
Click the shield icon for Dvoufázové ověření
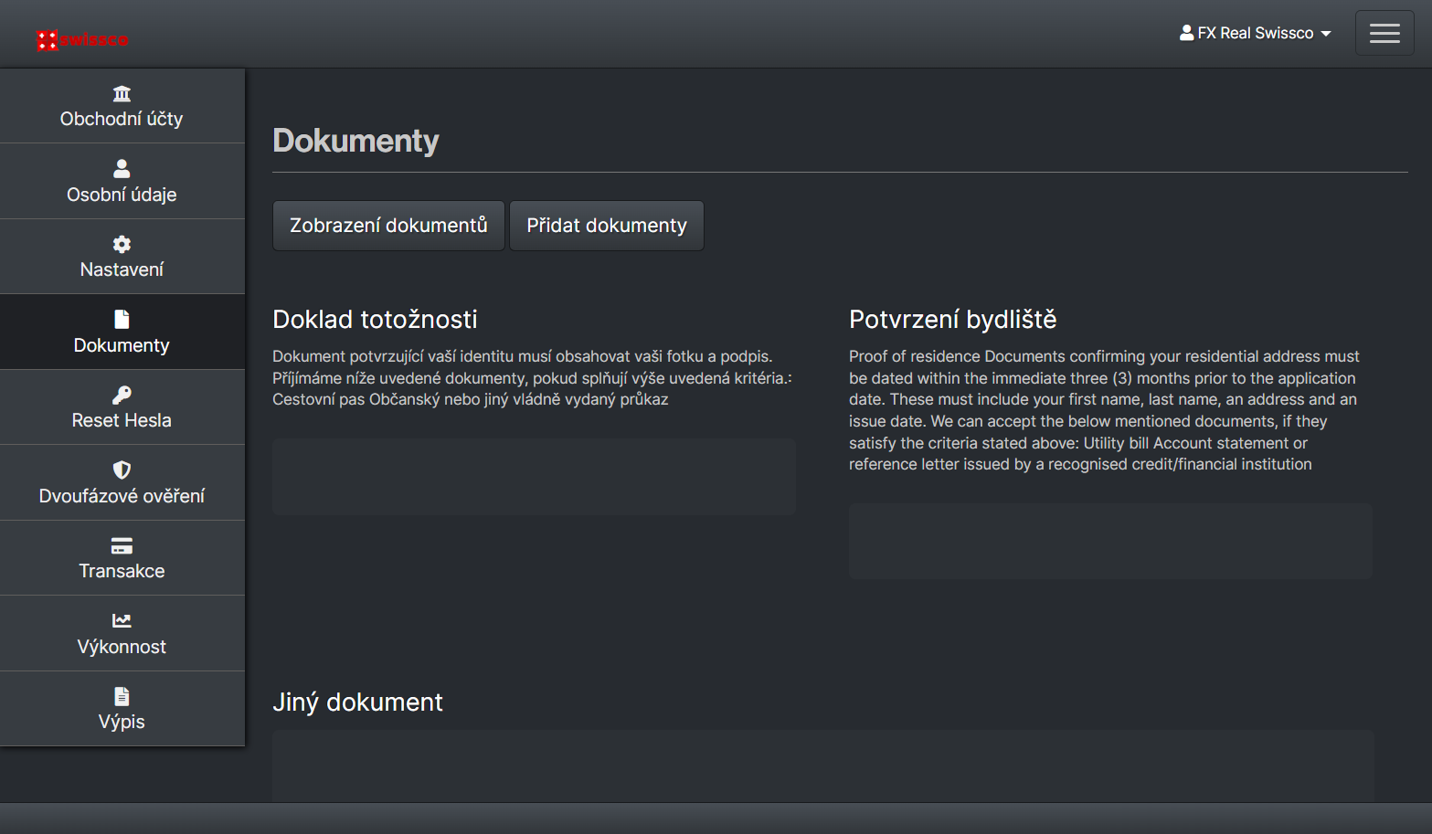(122, 470)
